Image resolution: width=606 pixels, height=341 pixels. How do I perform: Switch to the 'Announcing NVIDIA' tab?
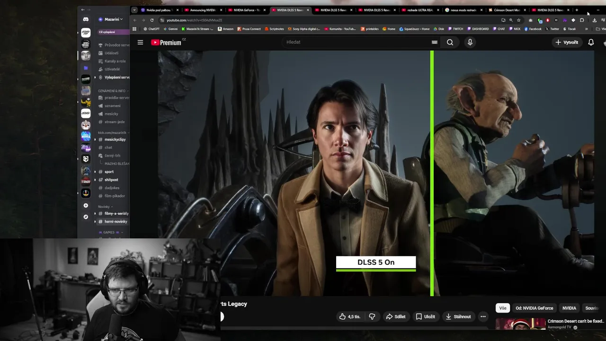(203, 10)
